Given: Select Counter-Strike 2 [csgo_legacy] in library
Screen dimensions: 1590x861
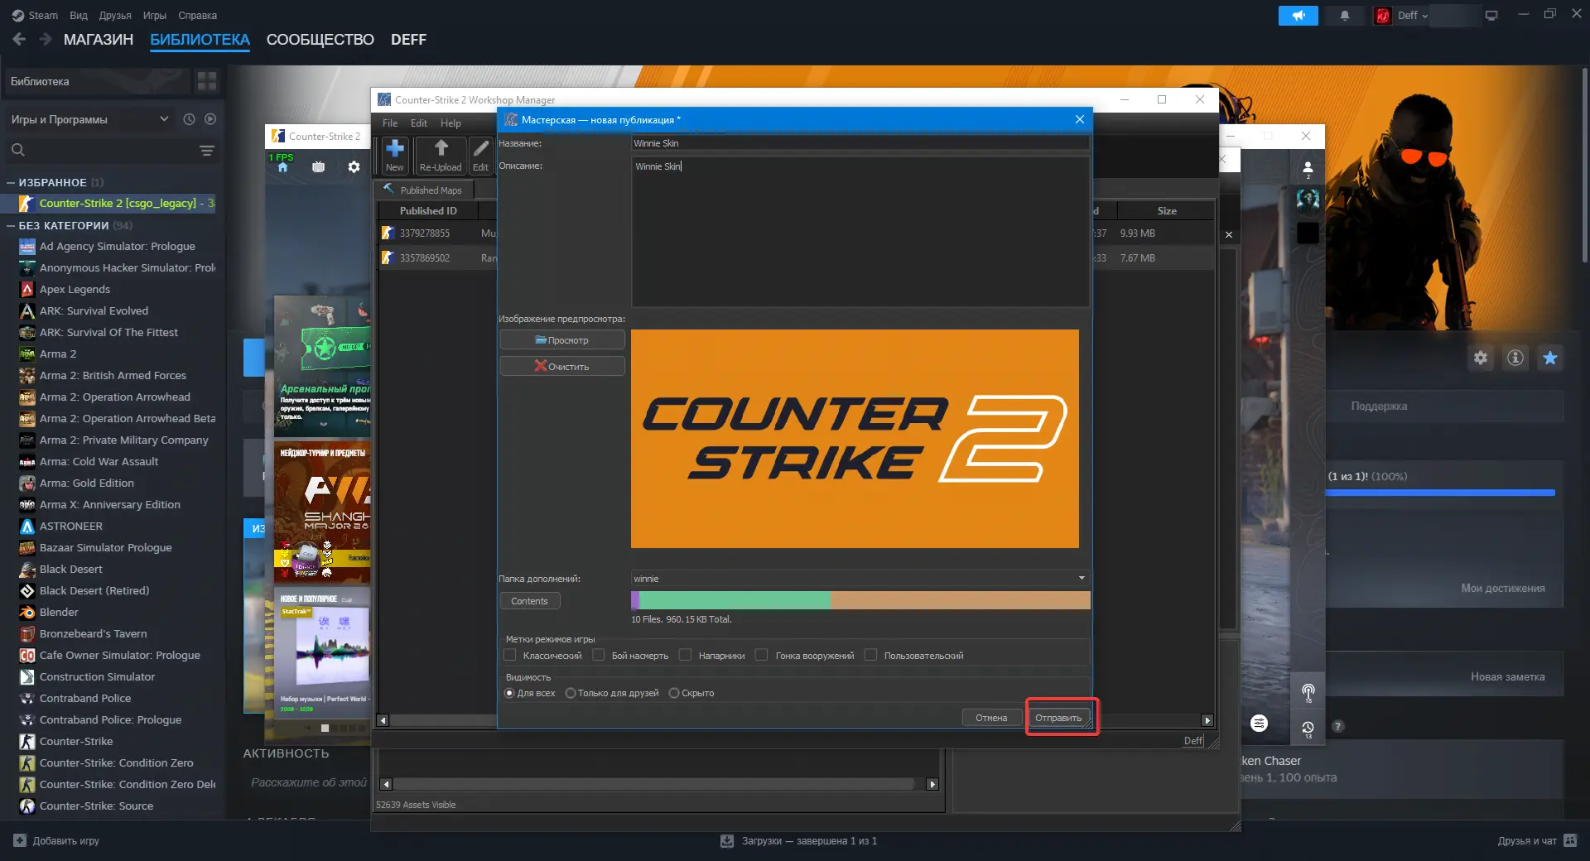Looking at the screenshot, I should point(118,203).
